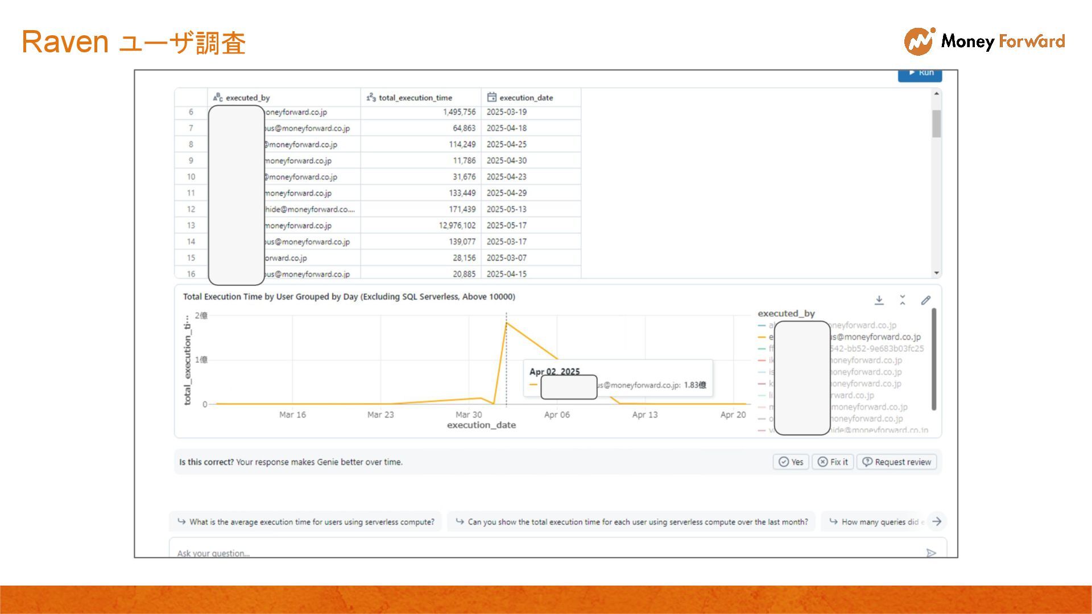
Task: Collapse the chart with collapse arrows icon
Action: pos(903,300)
